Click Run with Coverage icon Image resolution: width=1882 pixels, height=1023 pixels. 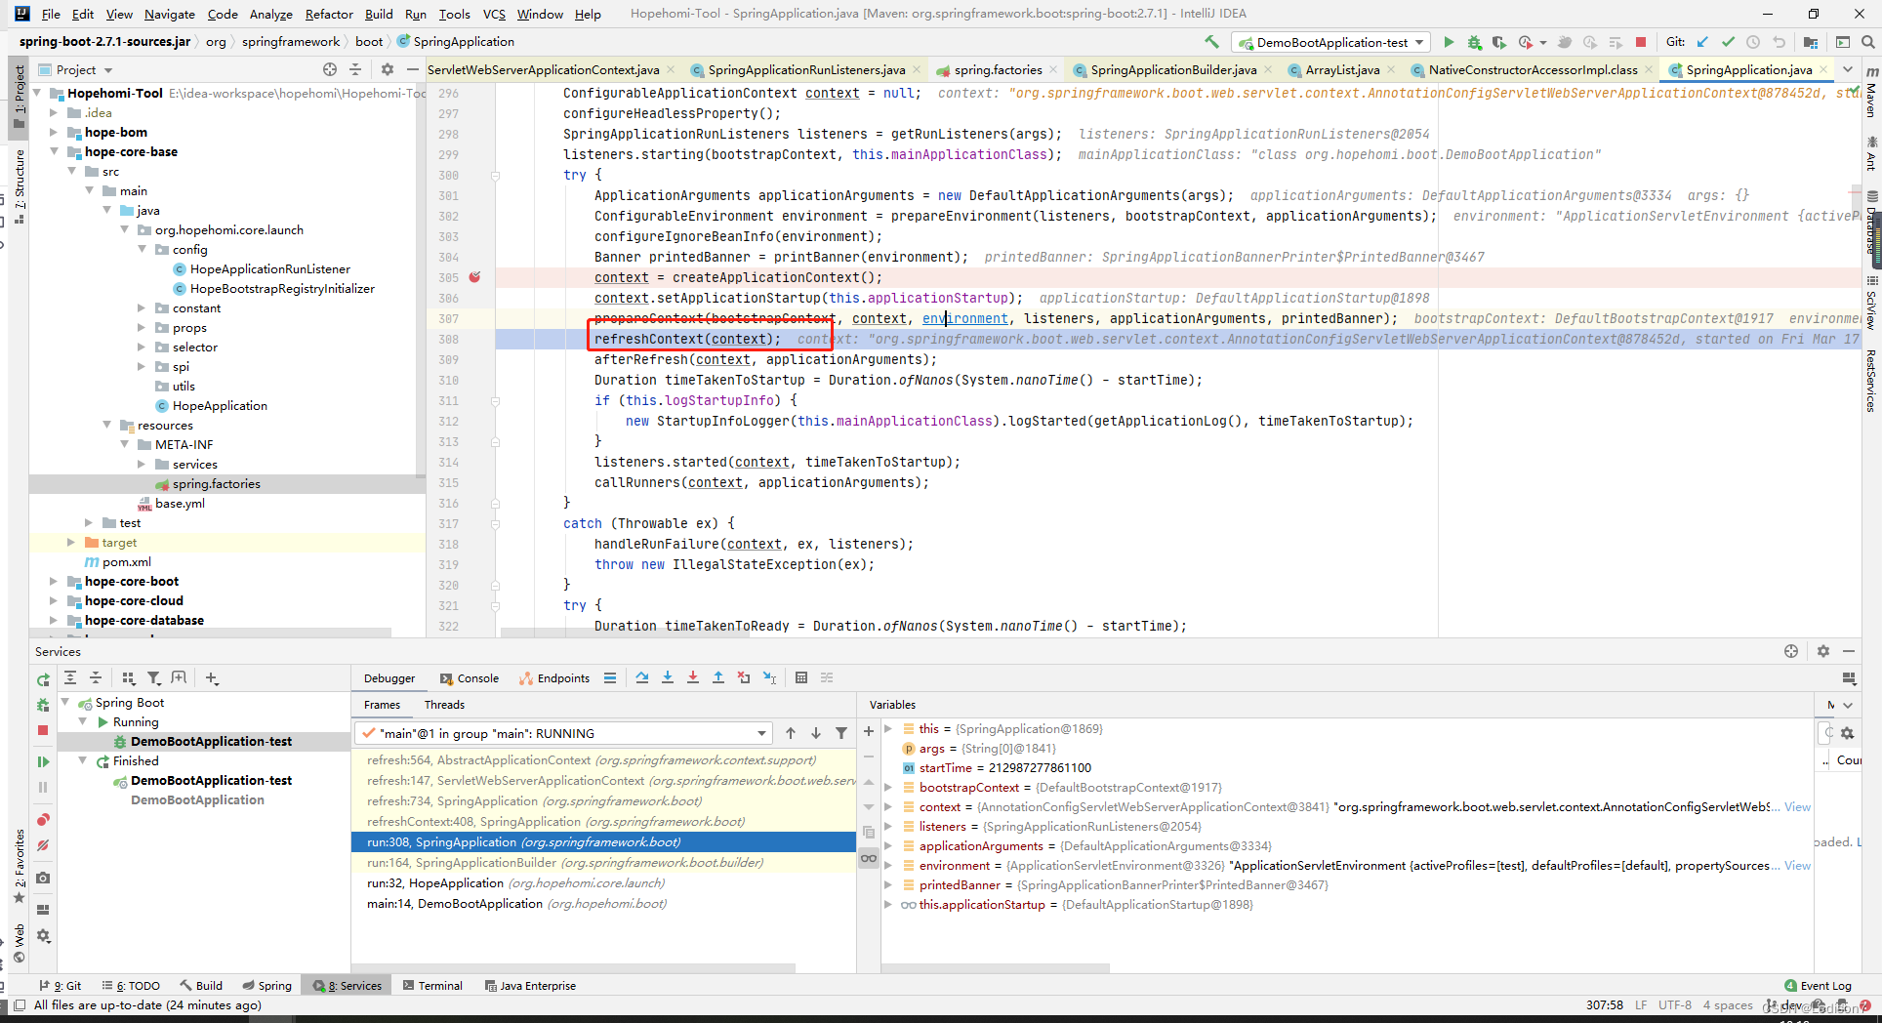(1498, 42)
